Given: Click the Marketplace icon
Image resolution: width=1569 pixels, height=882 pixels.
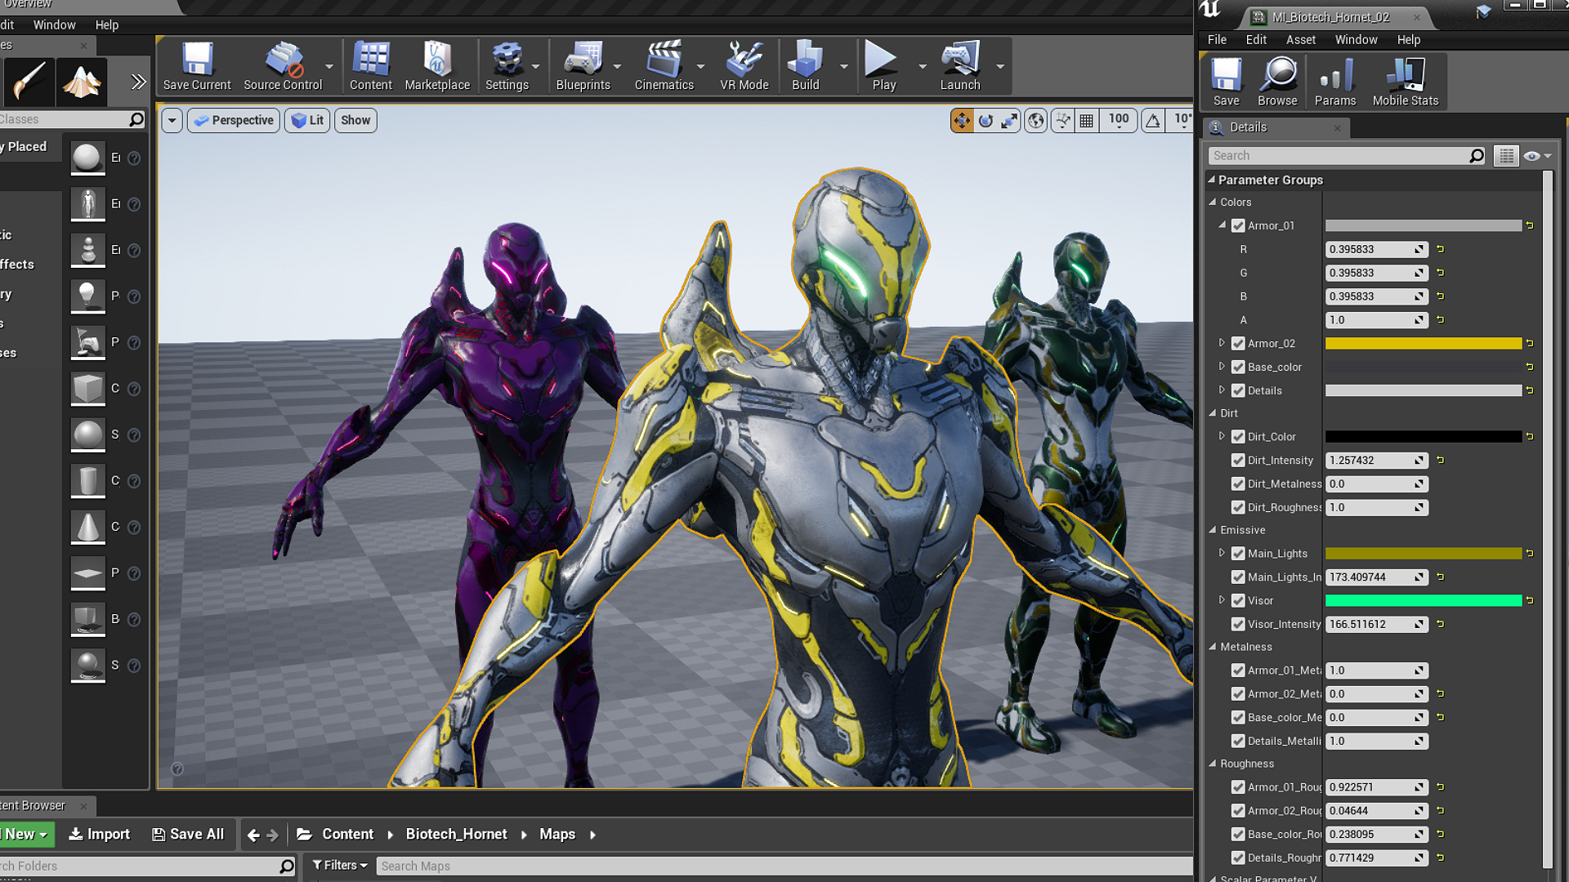Looking at the screenshot, I should [437, 67].
